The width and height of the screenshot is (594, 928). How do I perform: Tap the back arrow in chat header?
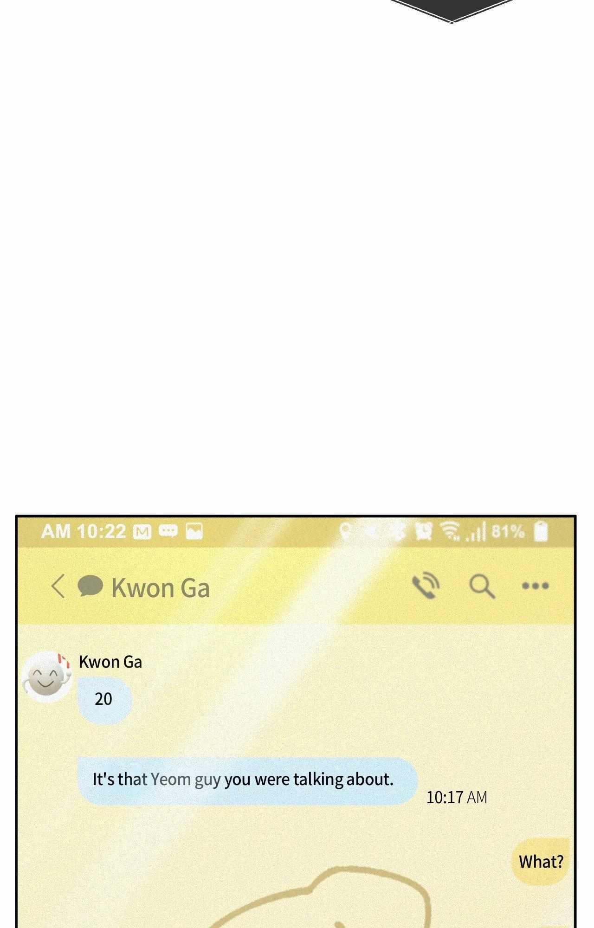point(58,586)
